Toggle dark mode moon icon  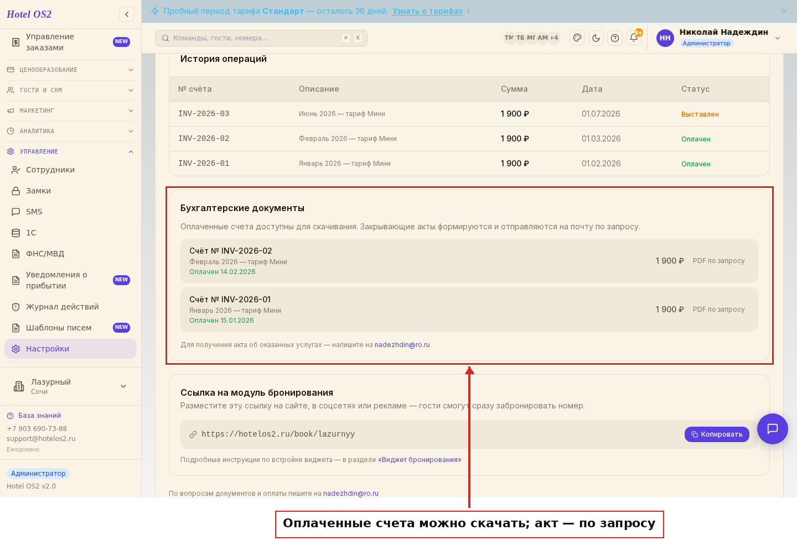coord(596,38)
